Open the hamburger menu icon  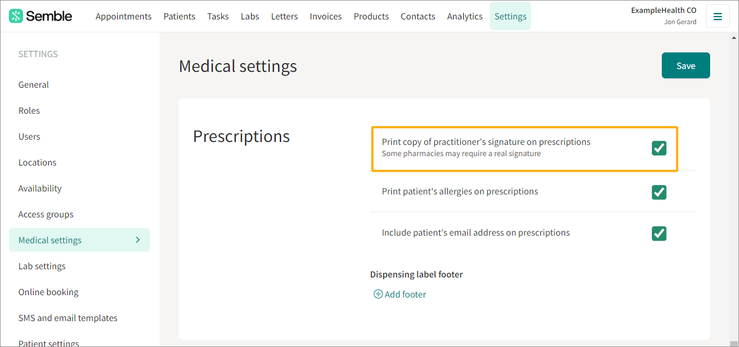pos(717,16)
